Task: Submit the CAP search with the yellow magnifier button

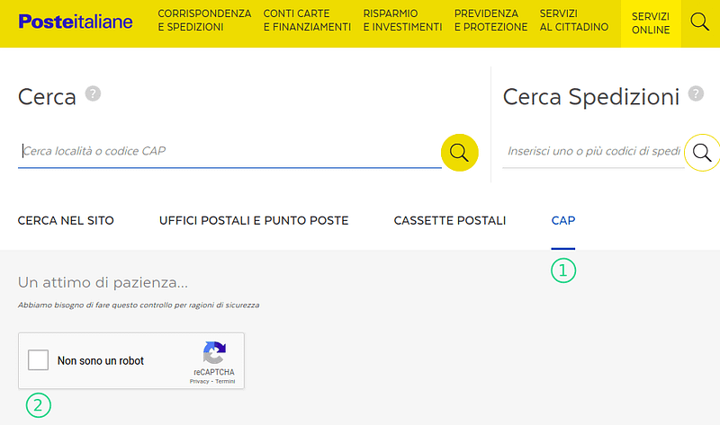Action: pos(459,152)
